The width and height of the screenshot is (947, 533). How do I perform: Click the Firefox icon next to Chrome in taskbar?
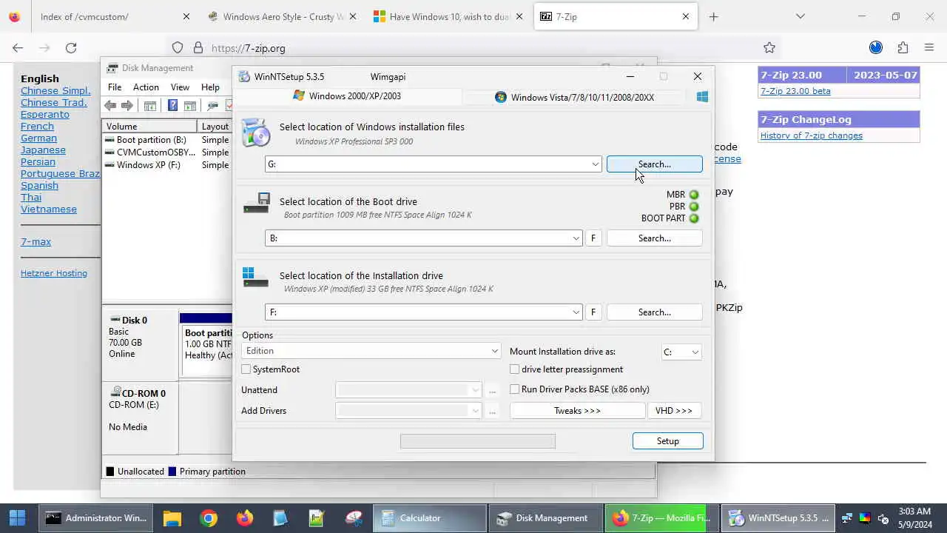(x=245, y=518)
